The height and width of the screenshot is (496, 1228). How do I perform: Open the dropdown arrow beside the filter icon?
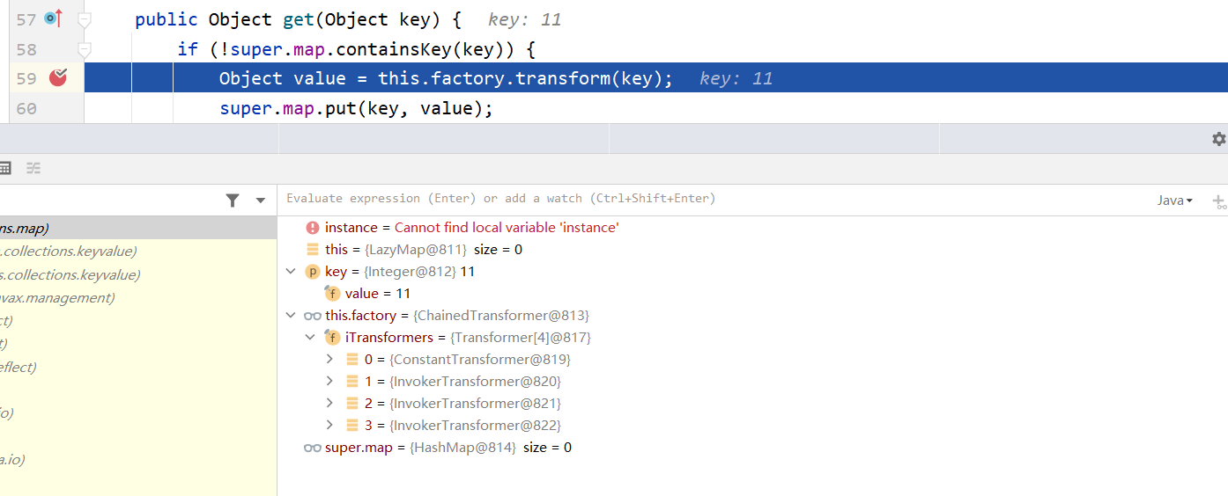(x=261, y=201)
